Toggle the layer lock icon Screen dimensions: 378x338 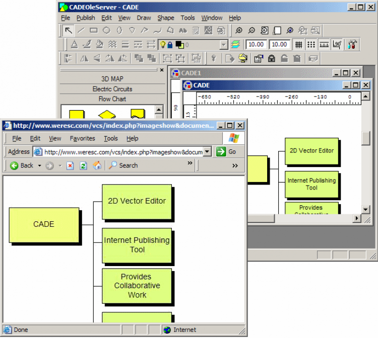tap(170, 45)
